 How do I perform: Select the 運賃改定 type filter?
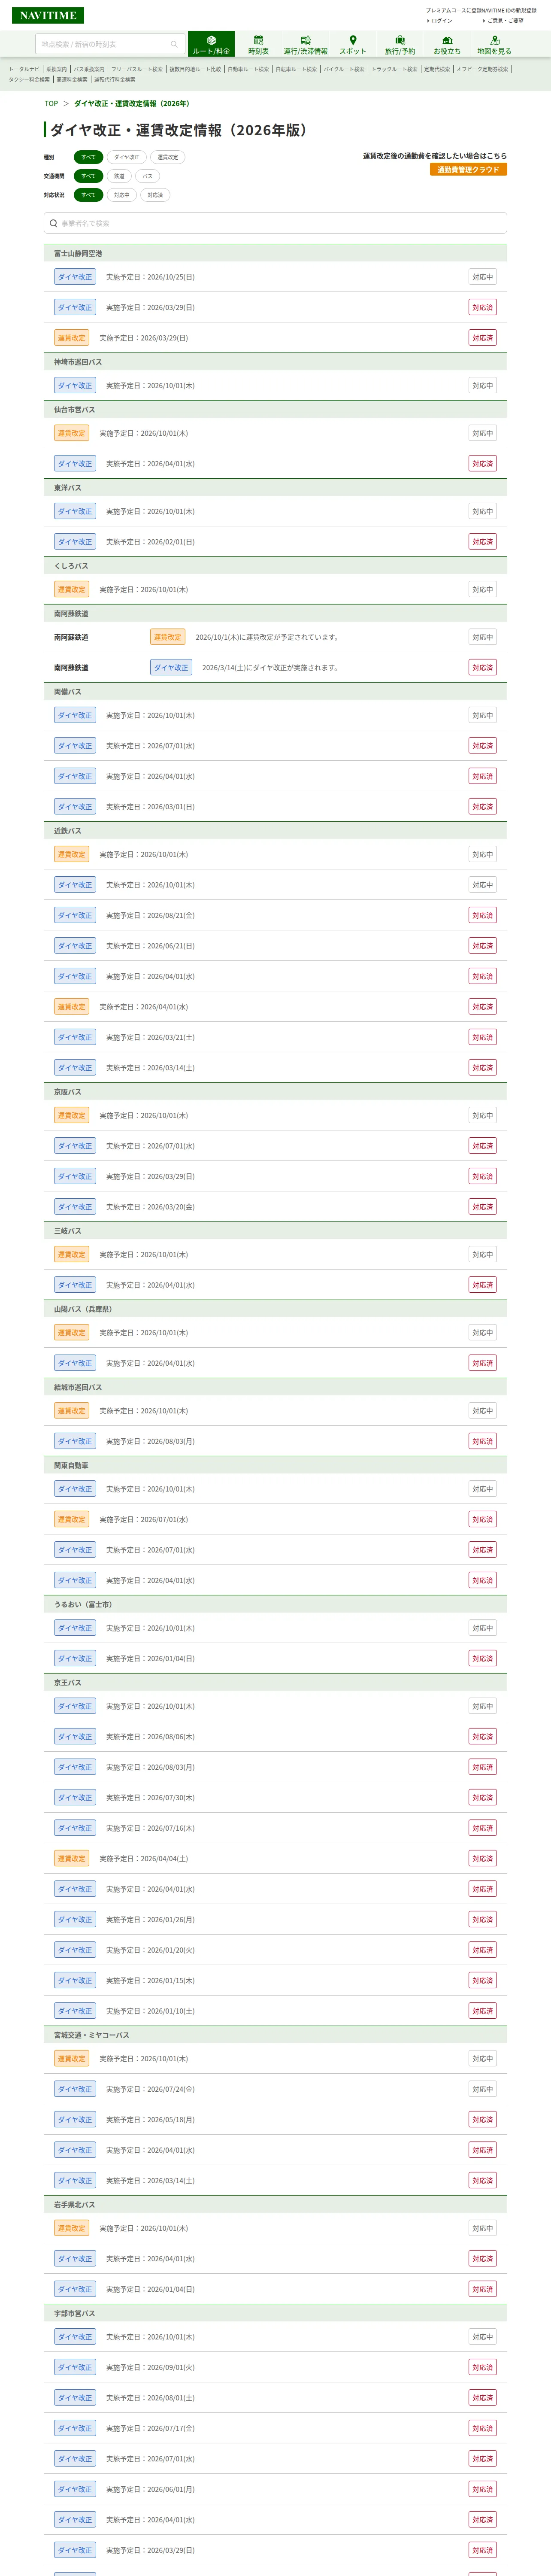tap(168, 157)
